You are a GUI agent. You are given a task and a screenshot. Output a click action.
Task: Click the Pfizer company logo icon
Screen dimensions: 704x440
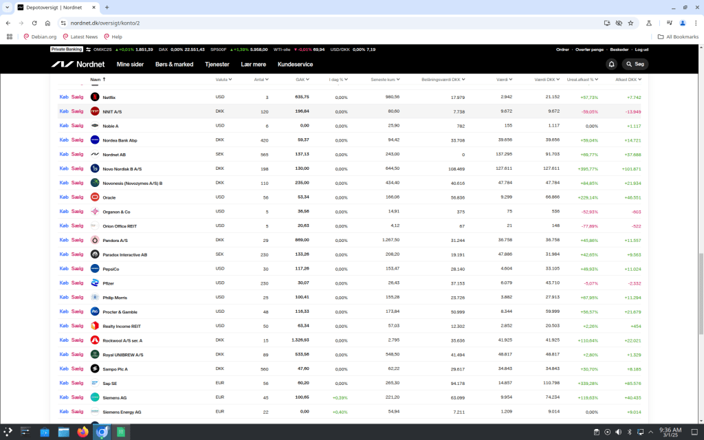click(x=95, y=283)
